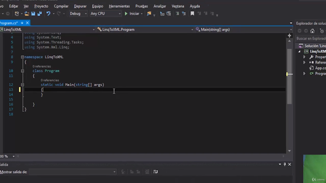Click the editor scrollbar down arrow
This screenshot has height=183, width=326.
(289, 151)
